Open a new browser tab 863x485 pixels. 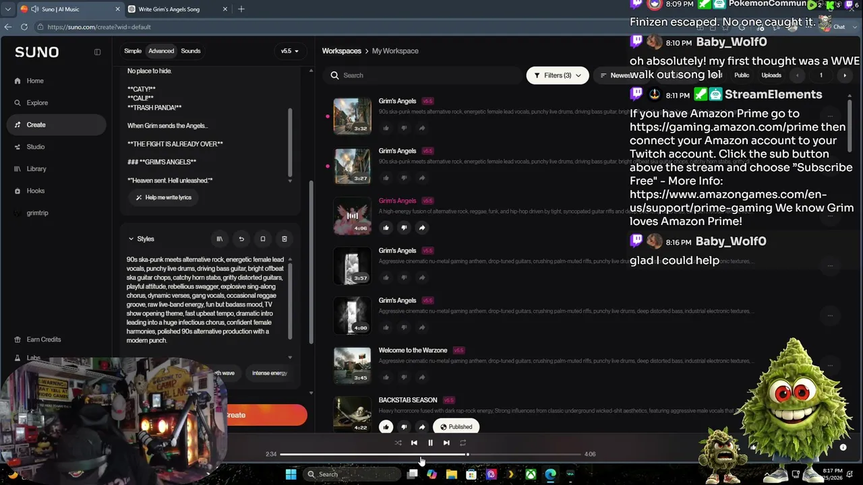[241, 9]
